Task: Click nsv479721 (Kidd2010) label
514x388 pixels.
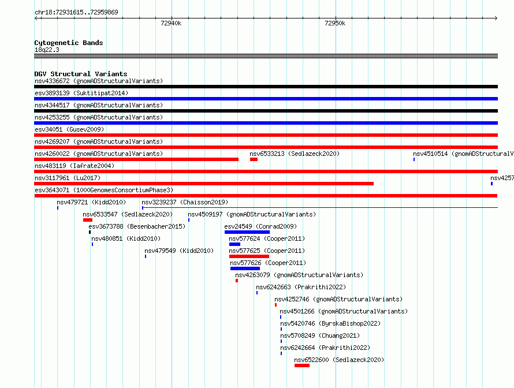Action: pos(91,202)
